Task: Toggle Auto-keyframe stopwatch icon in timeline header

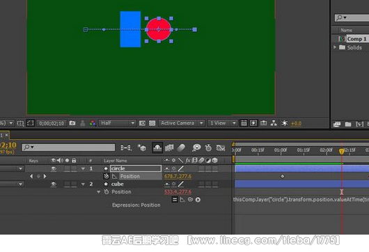Action: click(208, 148)
